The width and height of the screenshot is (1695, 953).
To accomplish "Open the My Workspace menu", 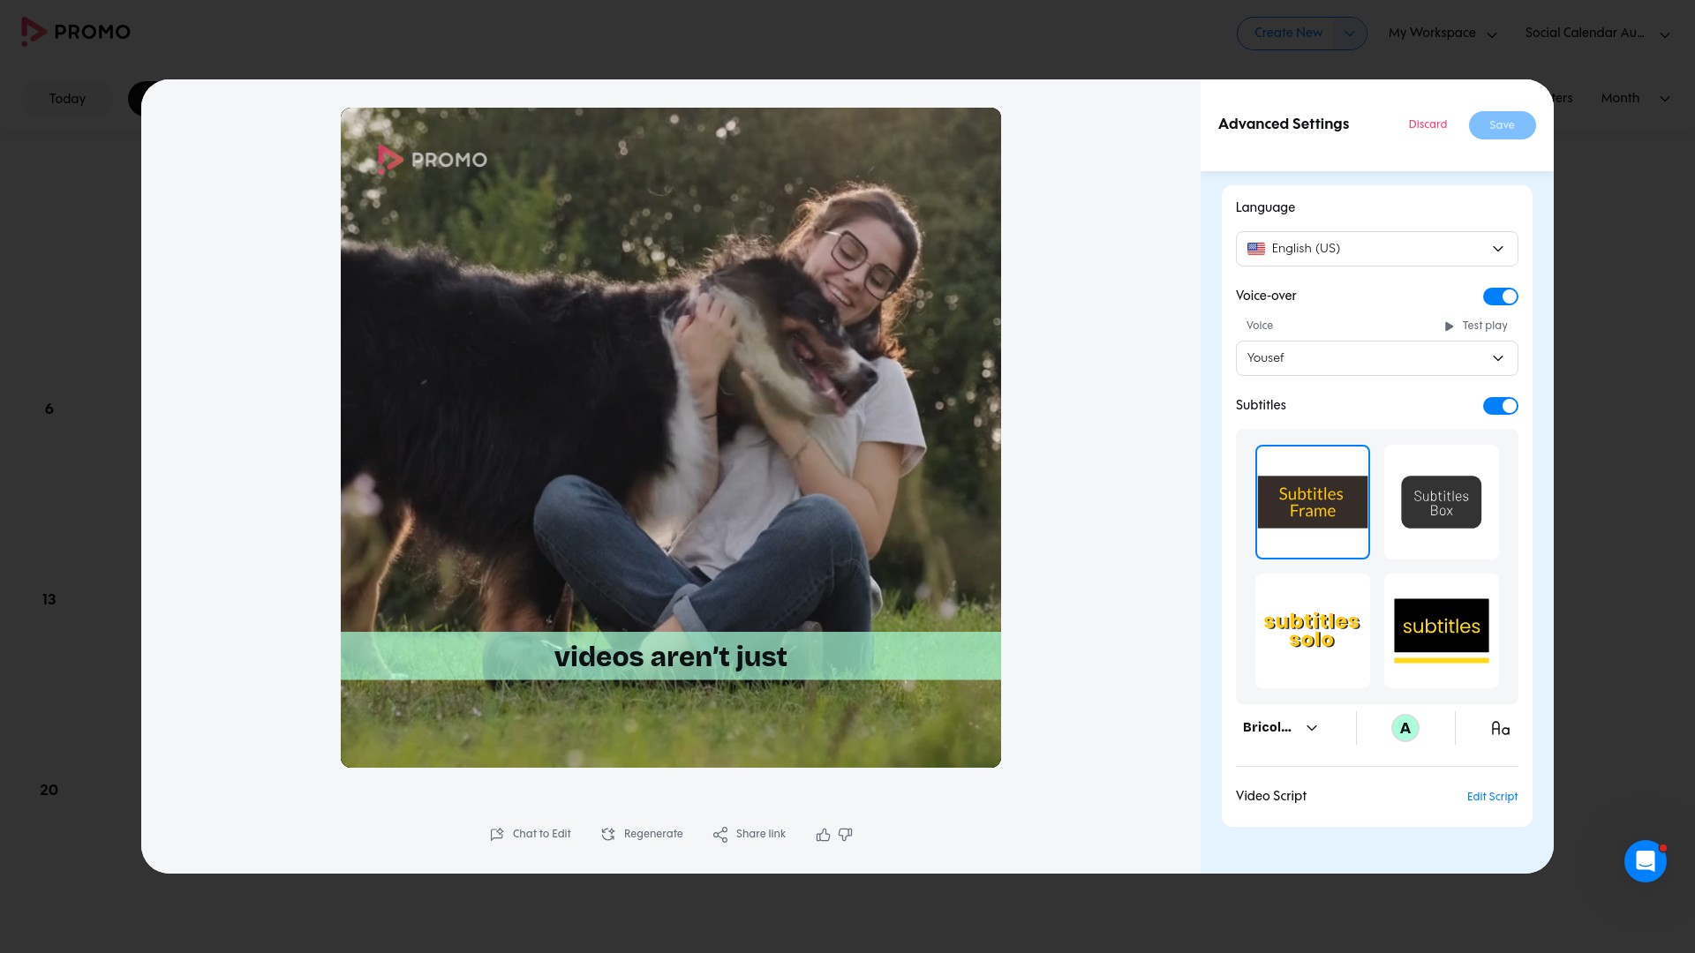I will (x=1443, y=34).
